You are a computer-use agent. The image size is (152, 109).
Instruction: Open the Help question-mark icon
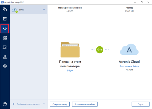coord(5,104)
